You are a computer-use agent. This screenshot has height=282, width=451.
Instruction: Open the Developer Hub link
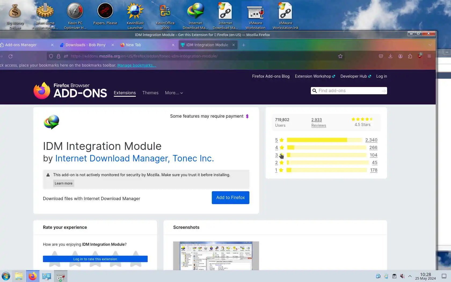[x=356, y=76]
